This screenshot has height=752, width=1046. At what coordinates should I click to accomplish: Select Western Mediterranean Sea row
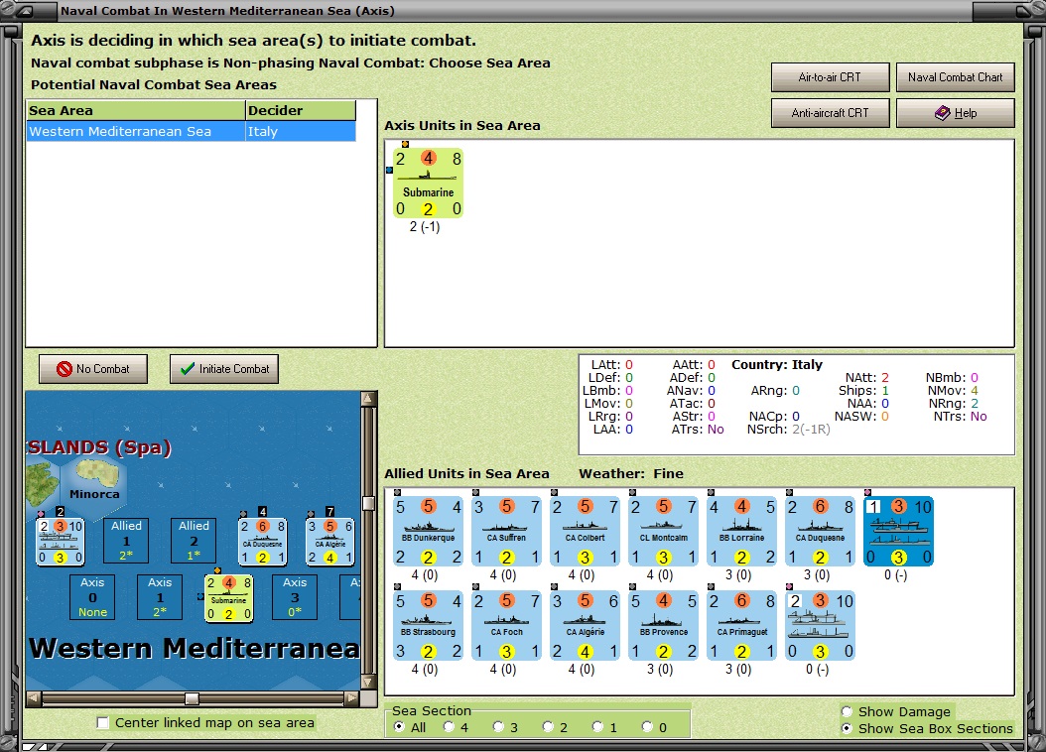click(x=191, y=131)
